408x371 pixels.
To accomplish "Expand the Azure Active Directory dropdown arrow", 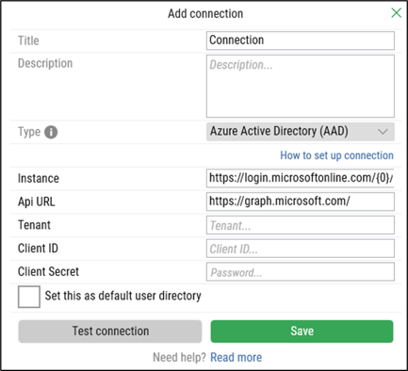I will click(383, 132).
